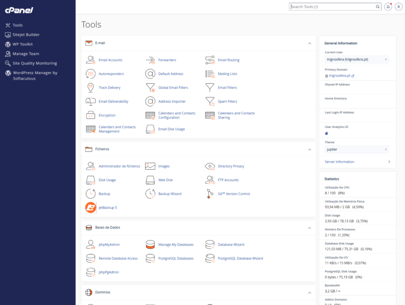Click the notifications bell icon
405x305 pixels.
click(x=388, y=7)
